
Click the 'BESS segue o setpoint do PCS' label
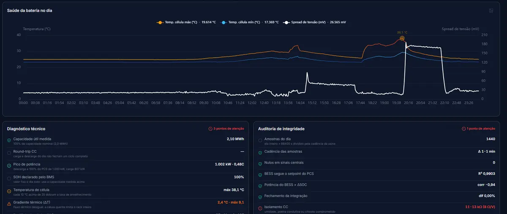pyautogui.click(x=289, y=173)
